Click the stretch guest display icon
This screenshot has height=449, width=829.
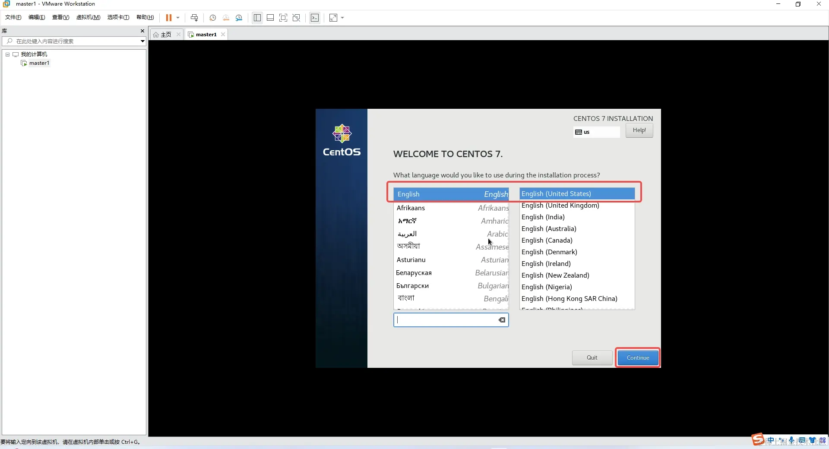pos(333,18)
